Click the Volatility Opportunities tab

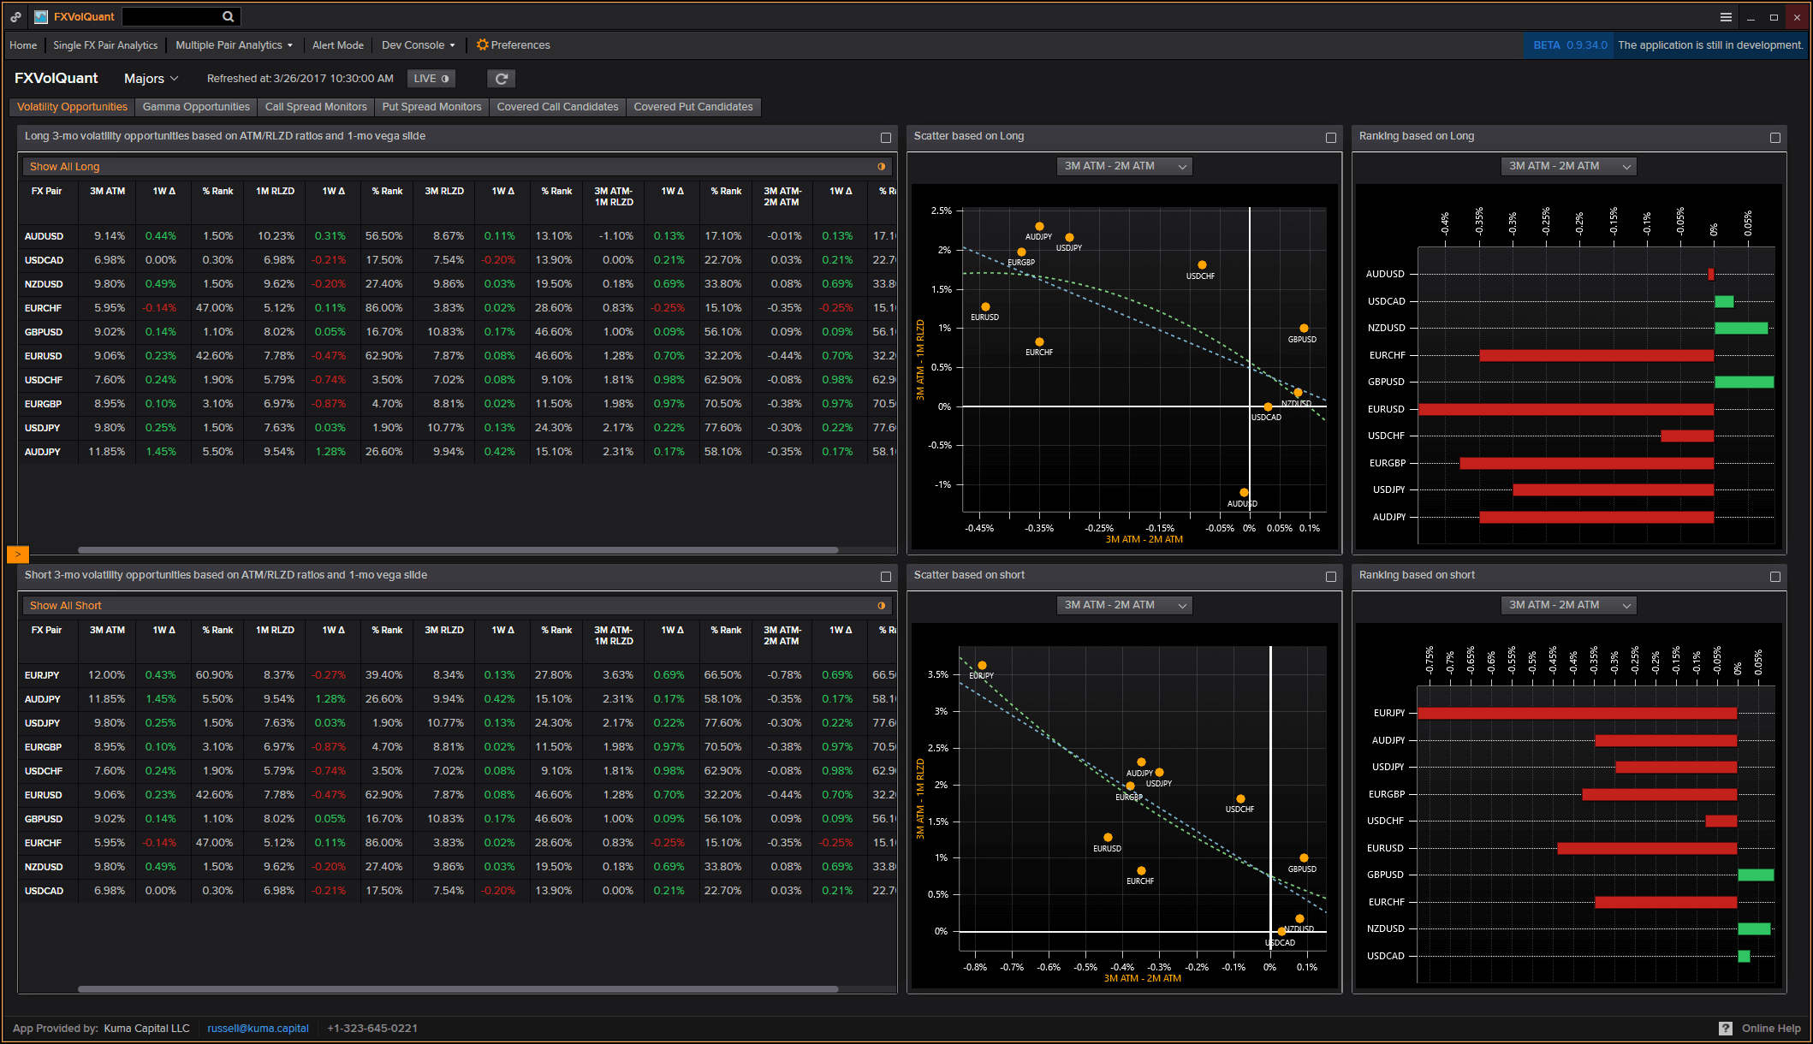click(72, 106)
